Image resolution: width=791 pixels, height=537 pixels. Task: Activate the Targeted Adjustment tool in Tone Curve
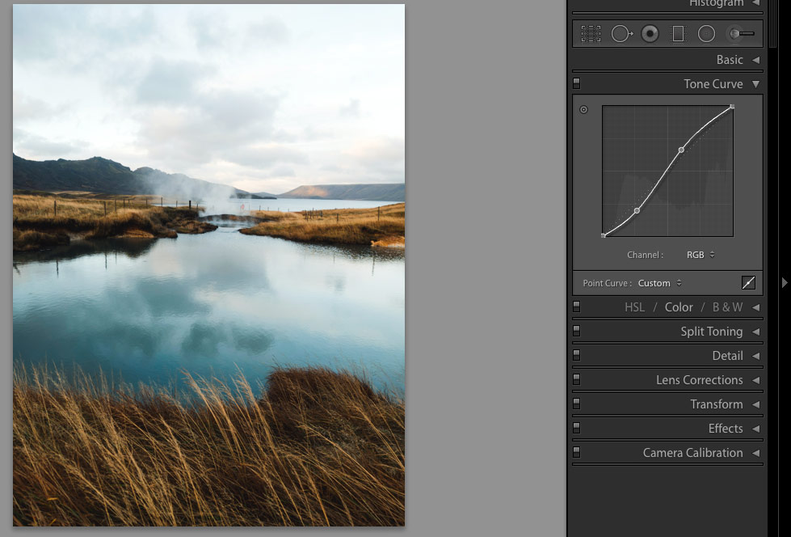(583, 109)
